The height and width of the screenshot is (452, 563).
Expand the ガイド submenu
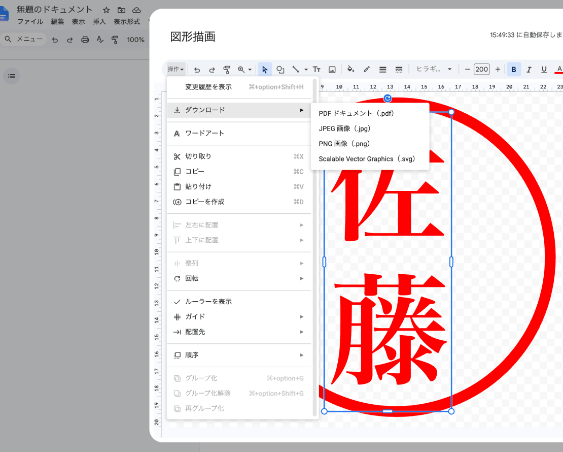(239, 317)
